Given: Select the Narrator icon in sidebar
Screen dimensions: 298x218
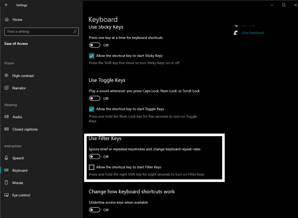Looking at the screenshot, I should coord(6,88).
